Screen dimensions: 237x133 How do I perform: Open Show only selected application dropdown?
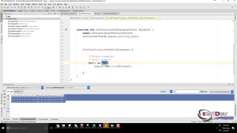(x=221, y=92)
